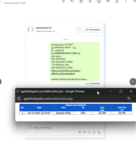Viewport: 136px width, 154px height.
Task: Click the date cell 05-12-2025 22:14:07
Action: click(x=39, y=113)
